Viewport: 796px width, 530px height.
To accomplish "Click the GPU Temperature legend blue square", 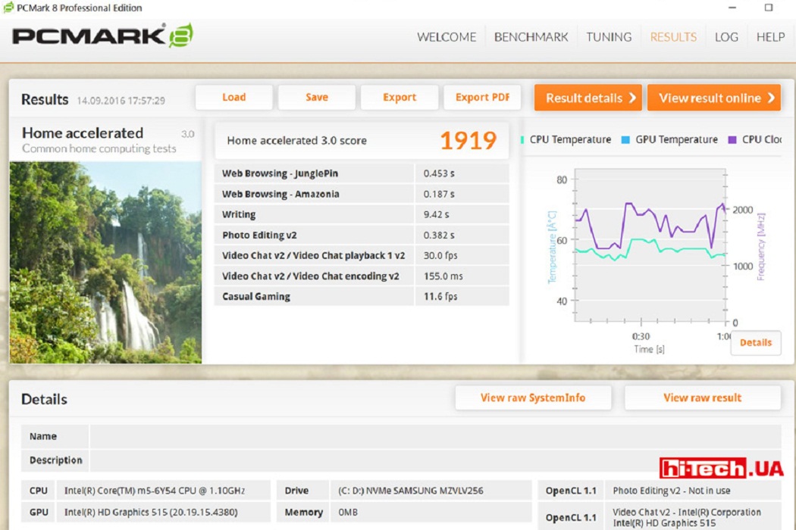I will tap(625, 139).
